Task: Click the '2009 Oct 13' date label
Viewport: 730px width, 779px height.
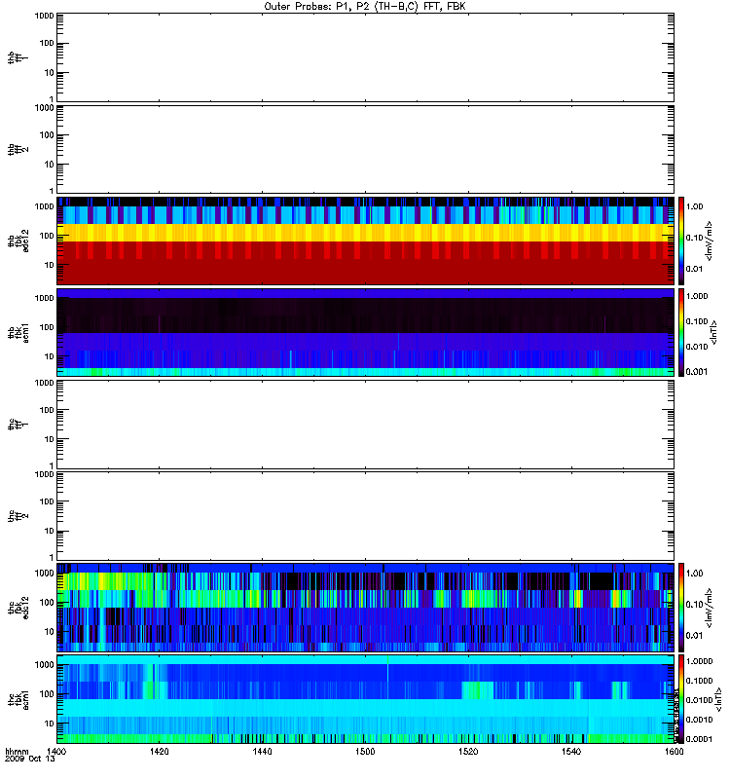Action: [x=30, y=759]
